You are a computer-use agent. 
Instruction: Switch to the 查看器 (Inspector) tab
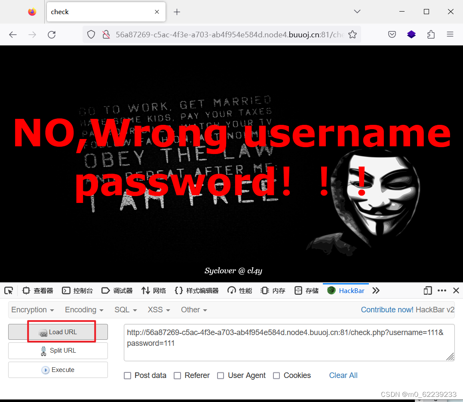point(38,291)
